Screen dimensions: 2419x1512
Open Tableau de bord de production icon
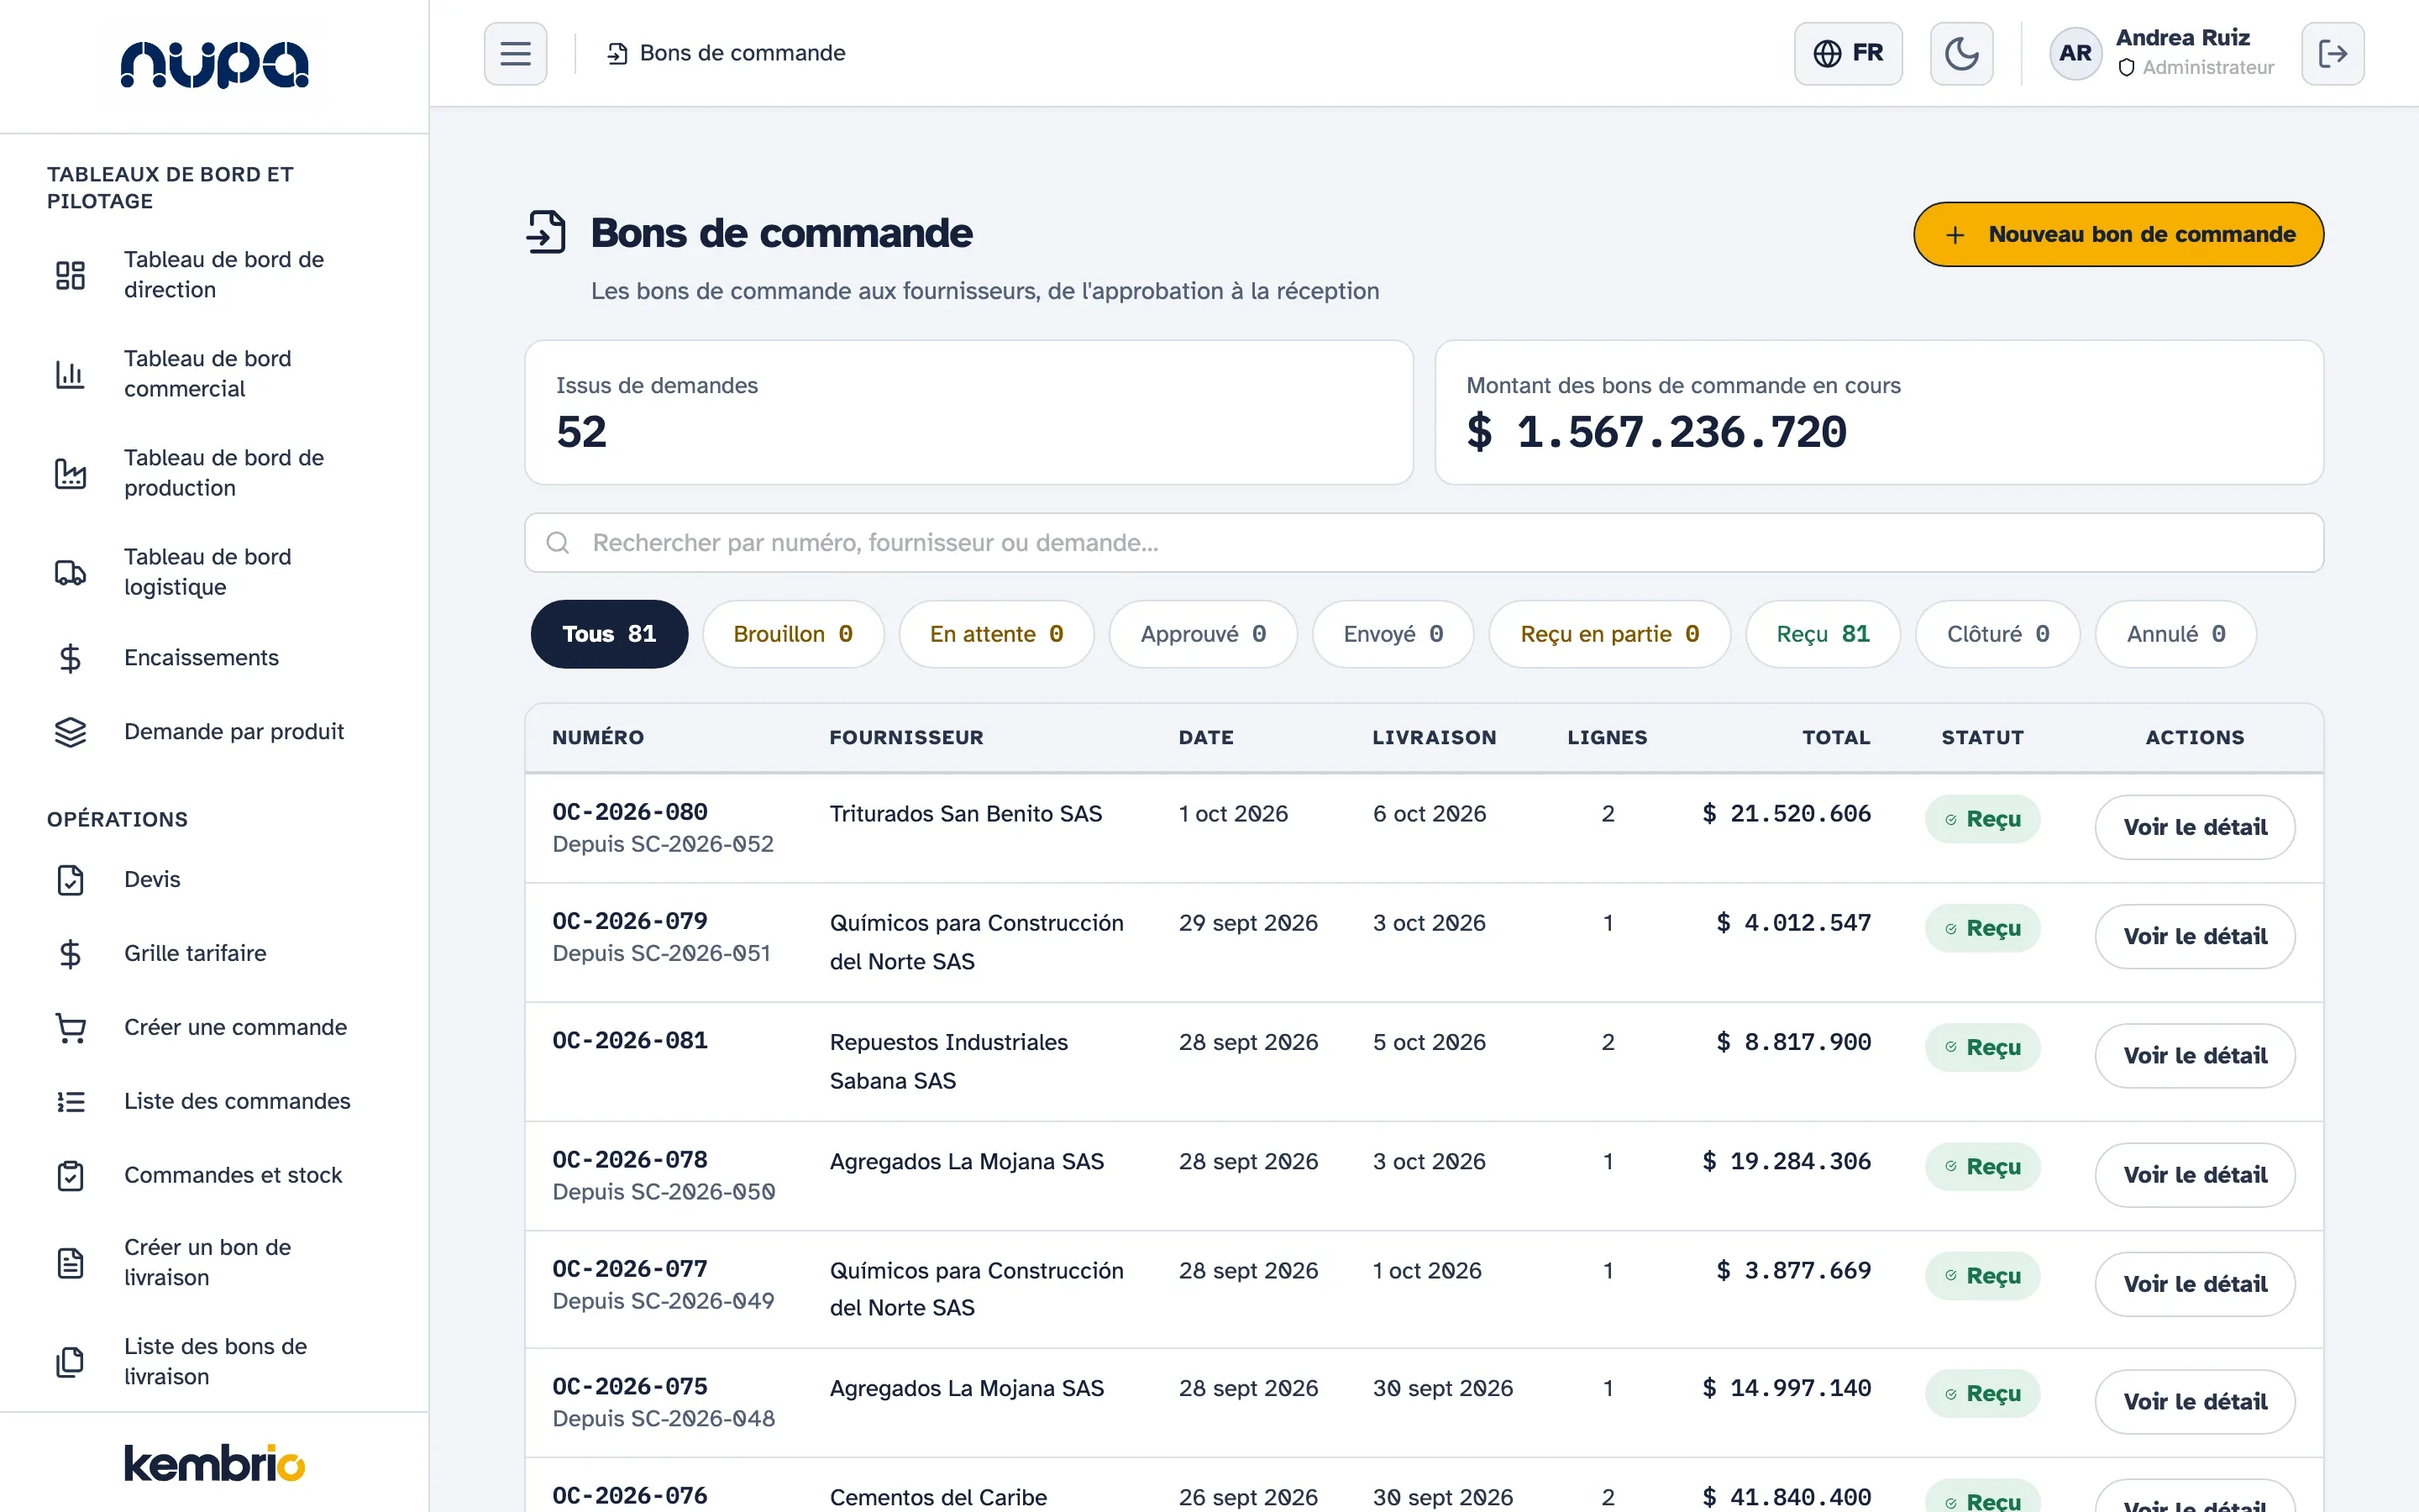click(70, 473)
